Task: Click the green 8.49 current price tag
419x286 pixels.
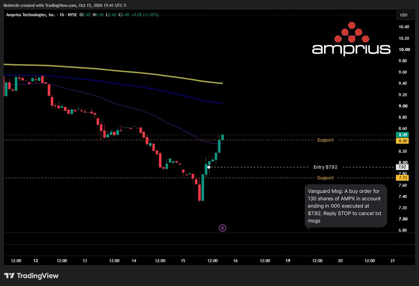Action: tap(402, 135)
